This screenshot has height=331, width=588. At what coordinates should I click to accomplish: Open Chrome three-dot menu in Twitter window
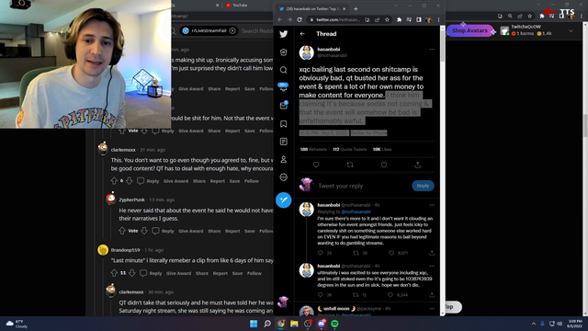438,19
